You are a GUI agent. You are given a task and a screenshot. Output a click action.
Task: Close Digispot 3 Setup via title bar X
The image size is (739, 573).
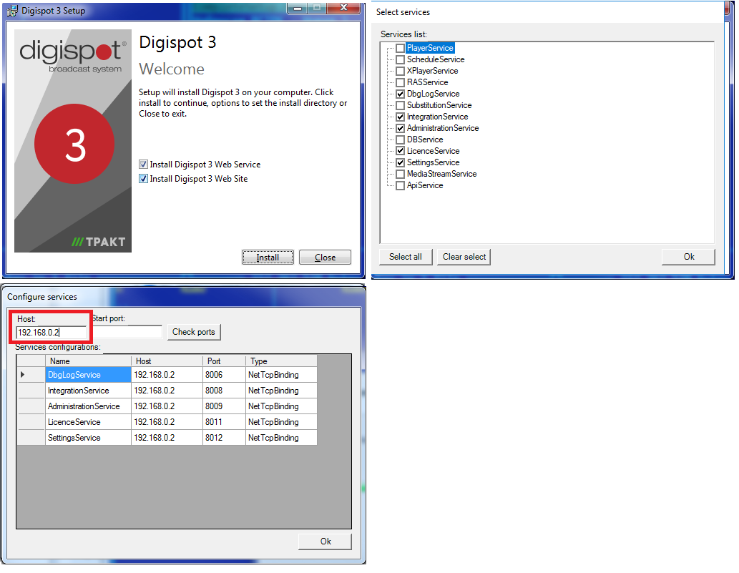click(x=343, y=8)
